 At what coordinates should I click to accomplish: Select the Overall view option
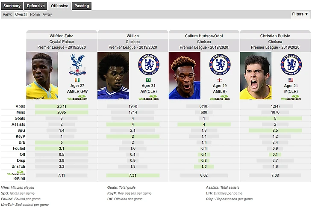tap(21, 15)
